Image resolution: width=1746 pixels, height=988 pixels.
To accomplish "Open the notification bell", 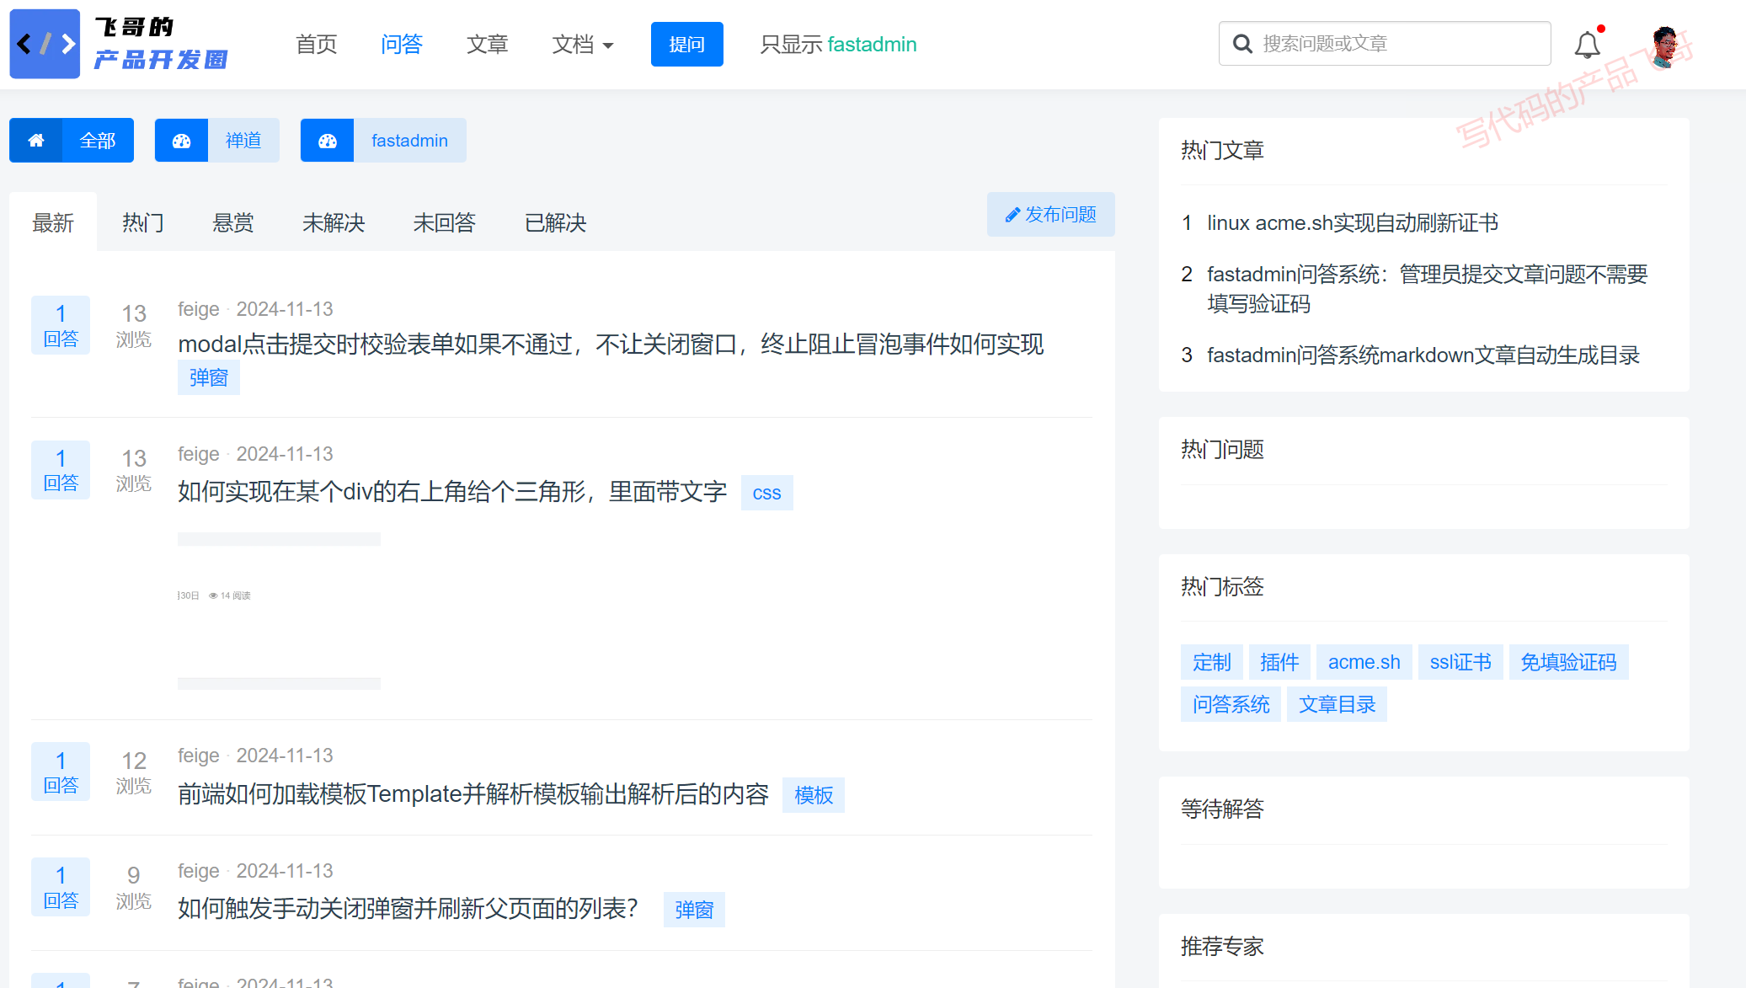I will (x=1587, y=45).
